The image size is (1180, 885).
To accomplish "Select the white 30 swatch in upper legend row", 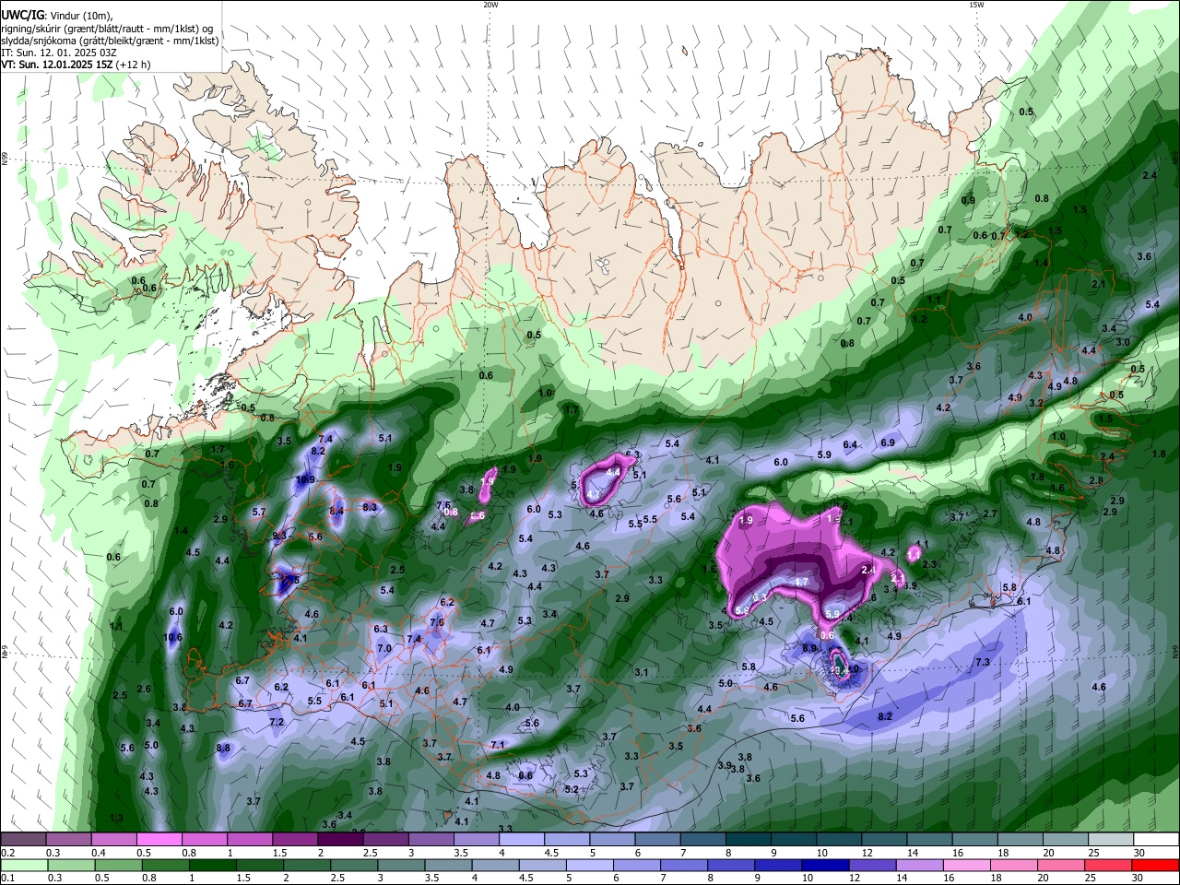I will point(1157,840).
